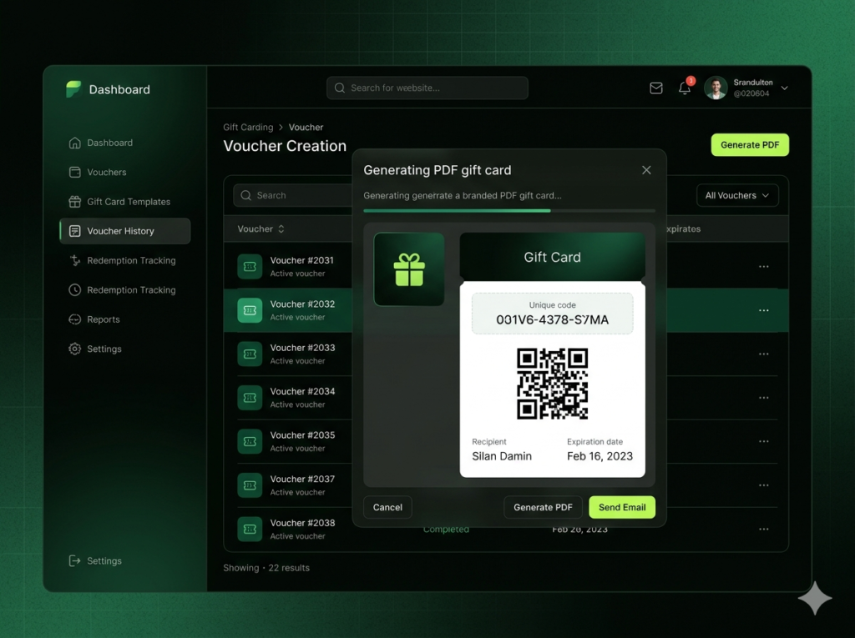This screenshot has height=638, width=855.
Task: Open more options for Voucher #2033 row
Action: [763, 354]
